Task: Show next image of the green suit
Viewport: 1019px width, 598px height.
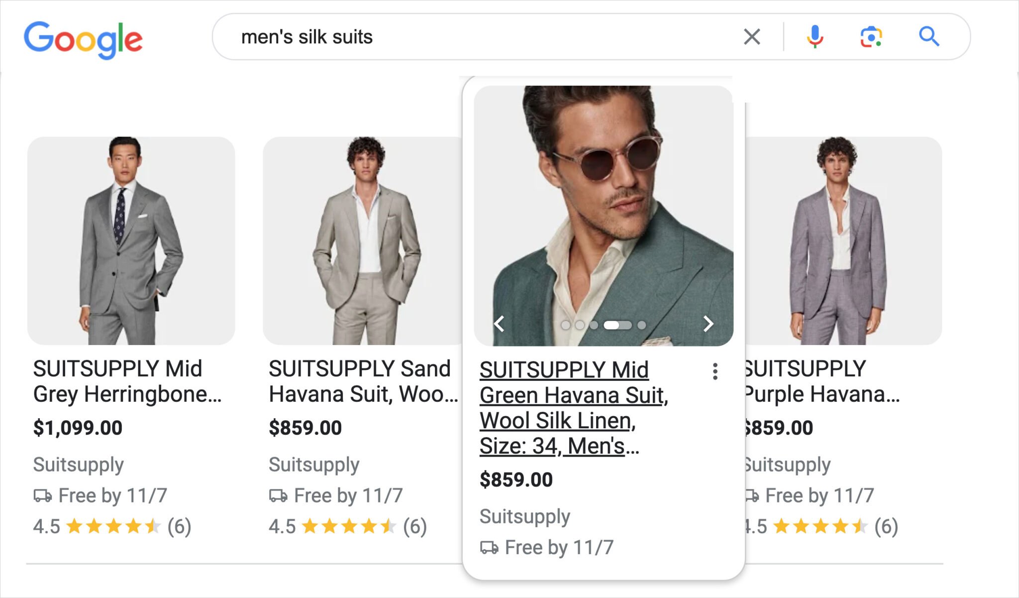Action: tap(709, 324)
